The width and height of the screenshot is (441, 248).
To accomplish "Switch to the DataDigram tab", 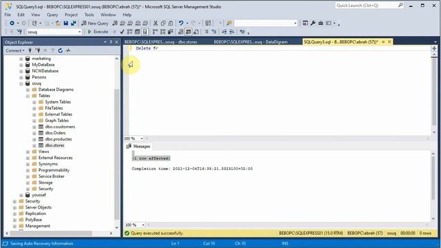I will click(250, 42).
